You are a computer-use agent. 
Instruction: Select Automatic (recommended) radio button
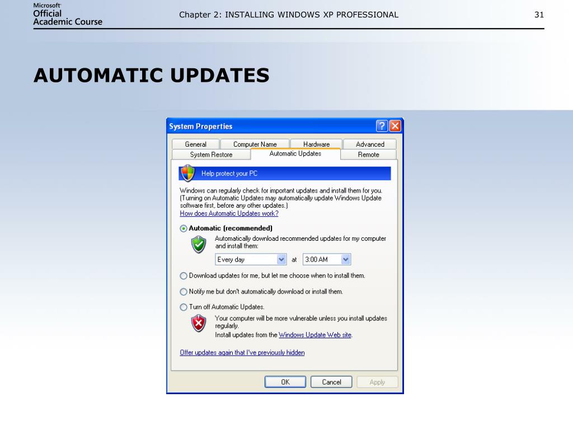coord(184,228)
